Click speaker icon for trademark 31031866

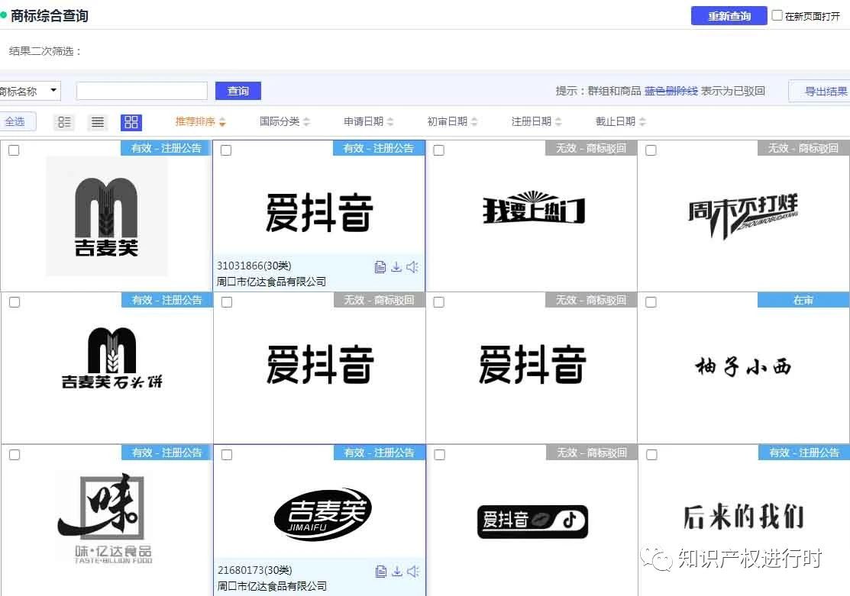(x=412, y=266)
